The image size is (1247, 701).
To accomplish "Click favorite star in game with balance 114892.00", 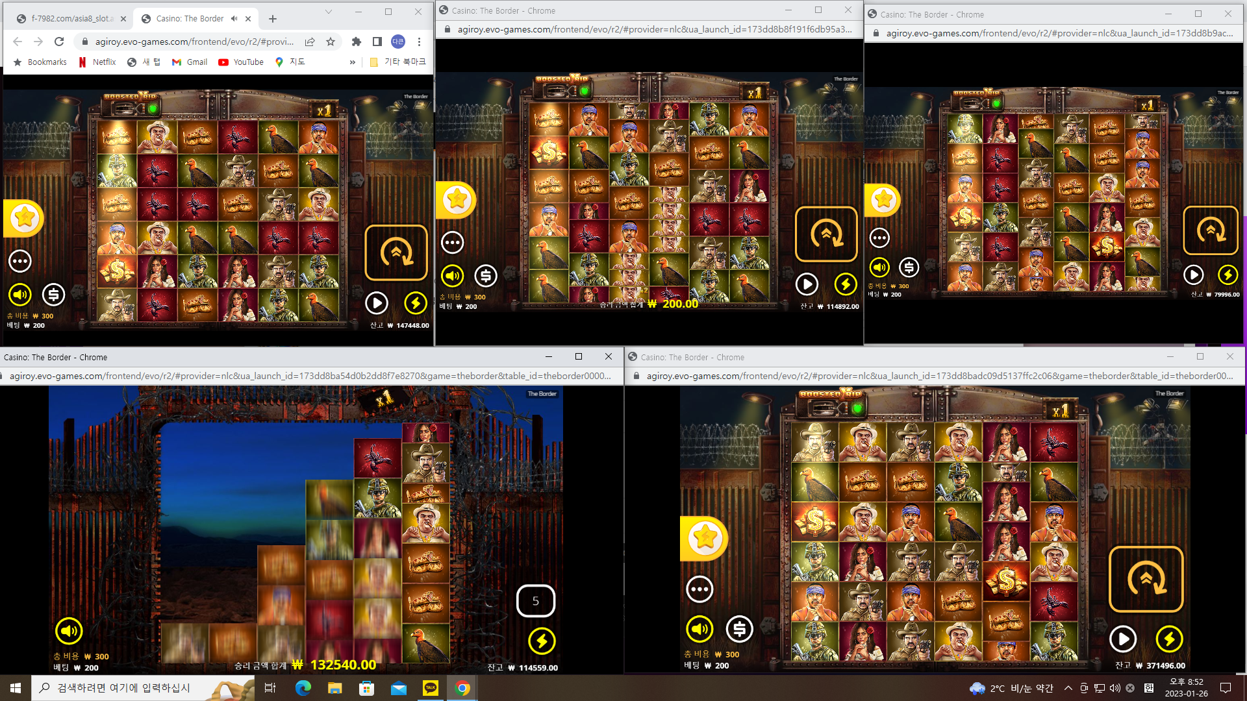I will (x=457, y=200).
